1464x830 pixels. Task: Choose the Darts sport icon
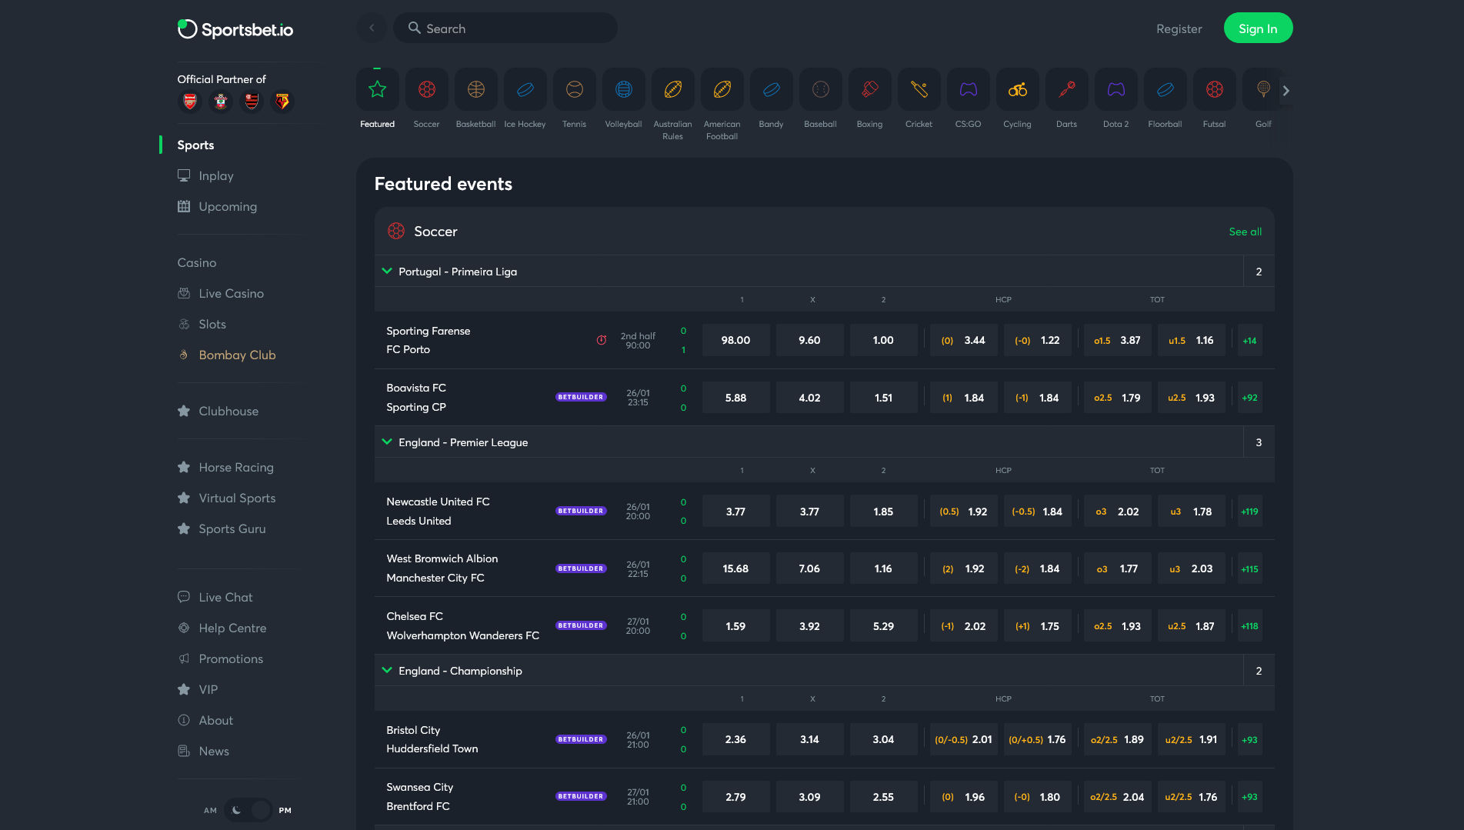click(1066, 90)
